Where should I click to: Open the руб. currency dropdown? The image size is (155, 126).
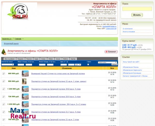pyautogui.click(x=78, y=65)
